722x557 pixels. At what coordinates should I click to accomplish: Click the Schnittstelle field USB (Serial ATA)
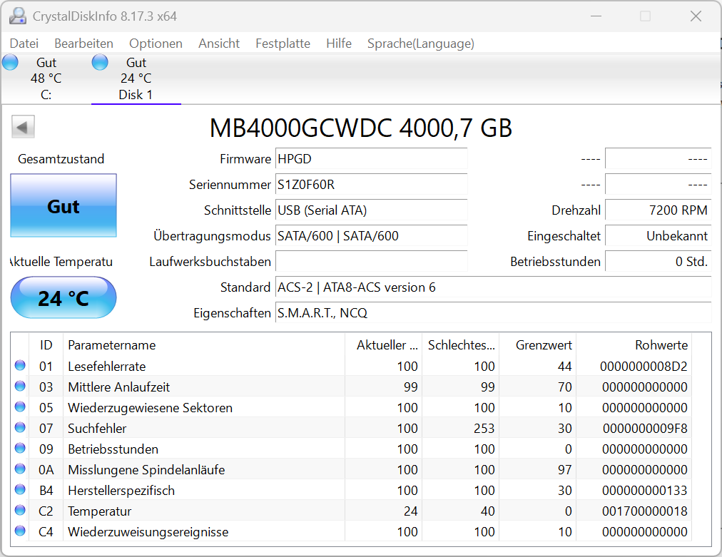371,210
